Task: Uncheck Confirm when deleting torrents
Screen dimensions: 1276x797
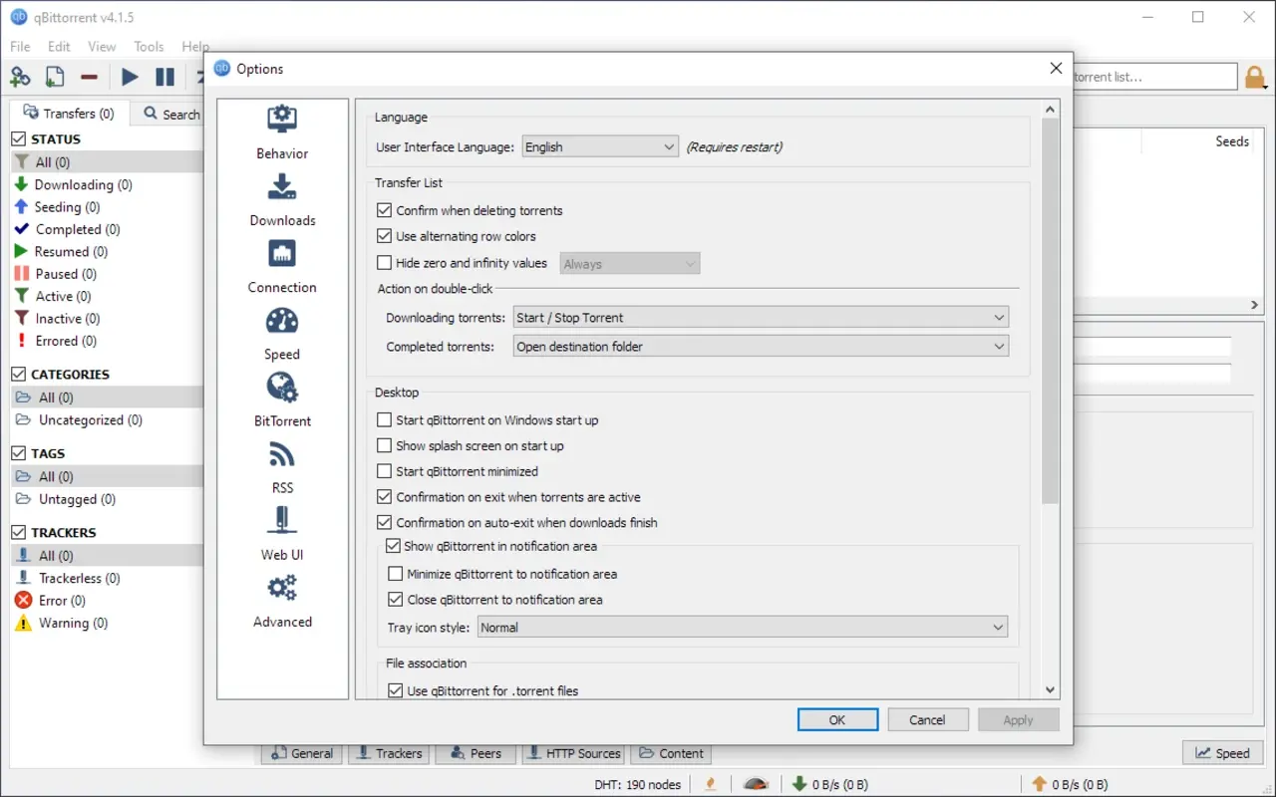Action: point(384,210)
